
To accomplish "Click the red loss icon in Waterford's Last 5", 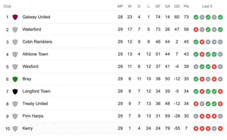I will (x=196, y=30).
